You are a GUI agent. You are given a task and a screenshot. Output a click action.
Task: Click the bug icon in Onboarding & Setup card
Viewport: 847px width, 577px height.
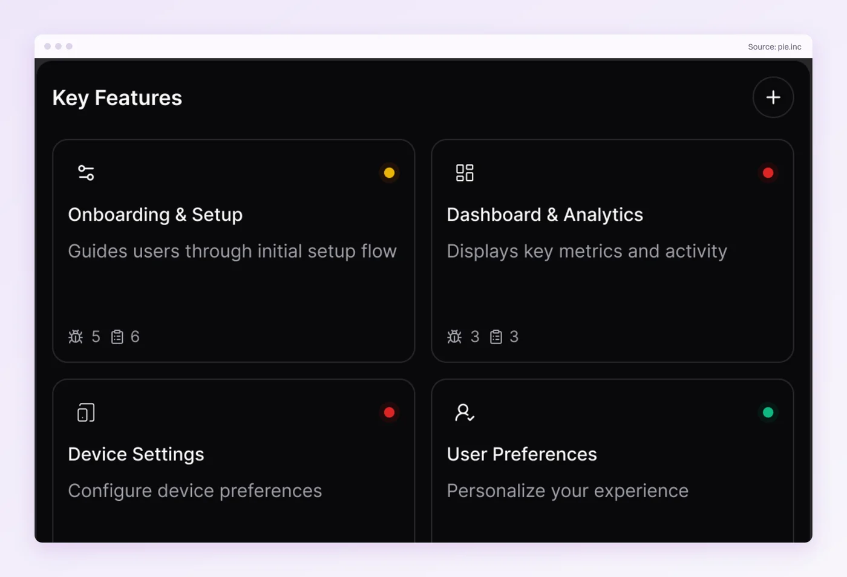(76, 337)
